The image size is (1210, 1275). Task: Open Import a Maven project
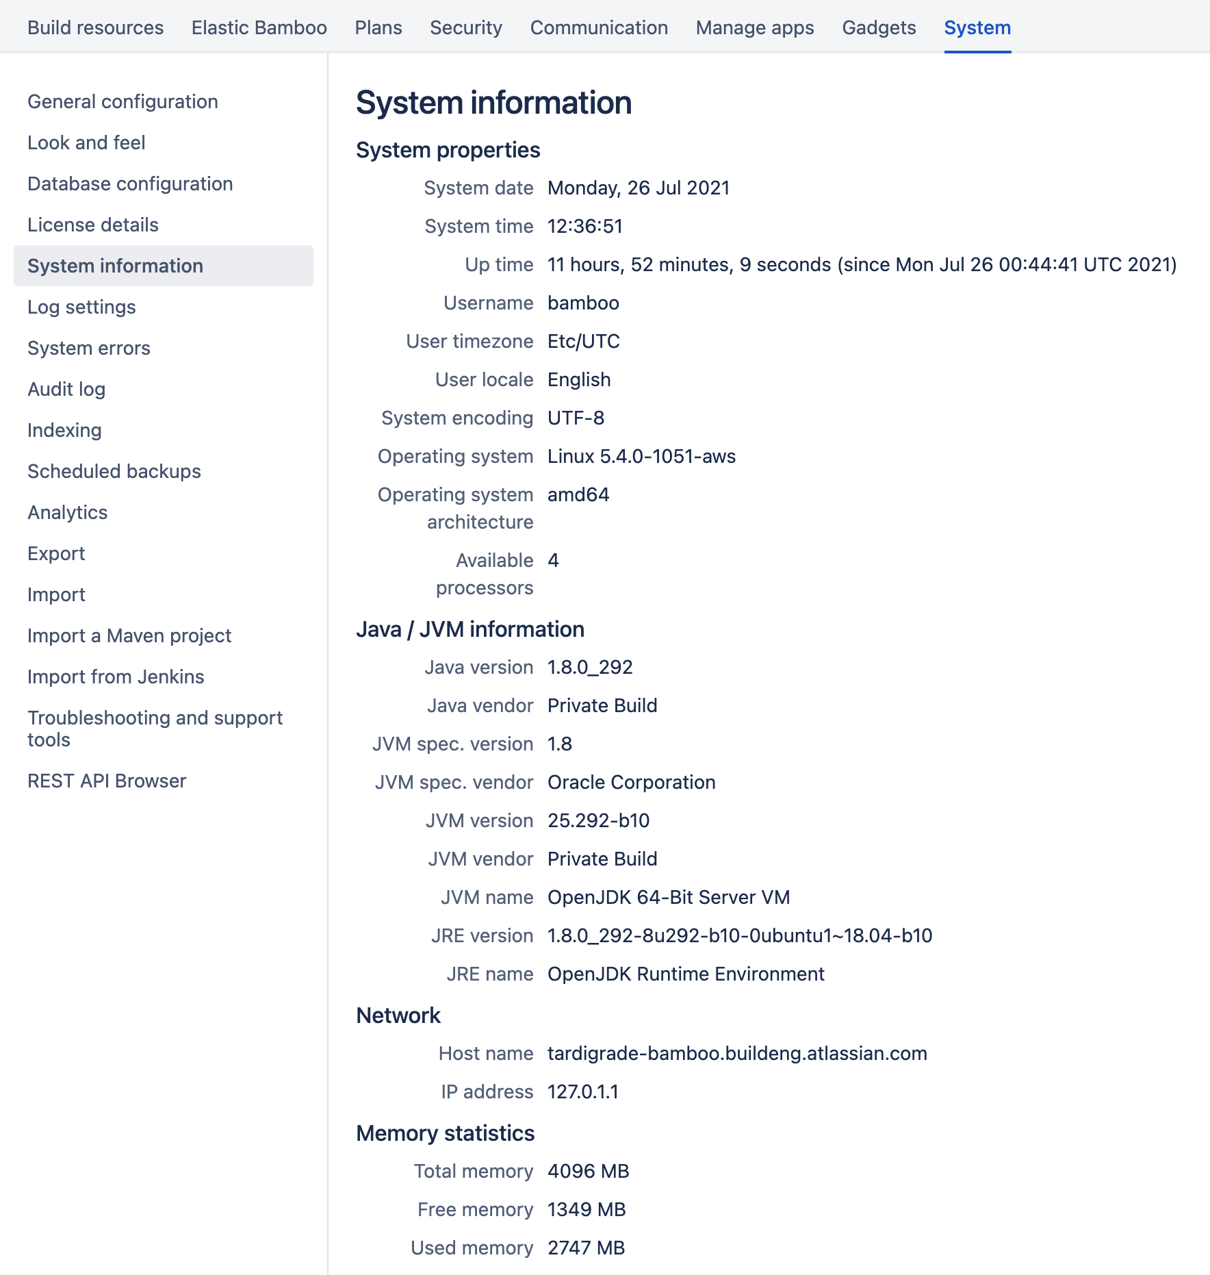tap(129, 635)
